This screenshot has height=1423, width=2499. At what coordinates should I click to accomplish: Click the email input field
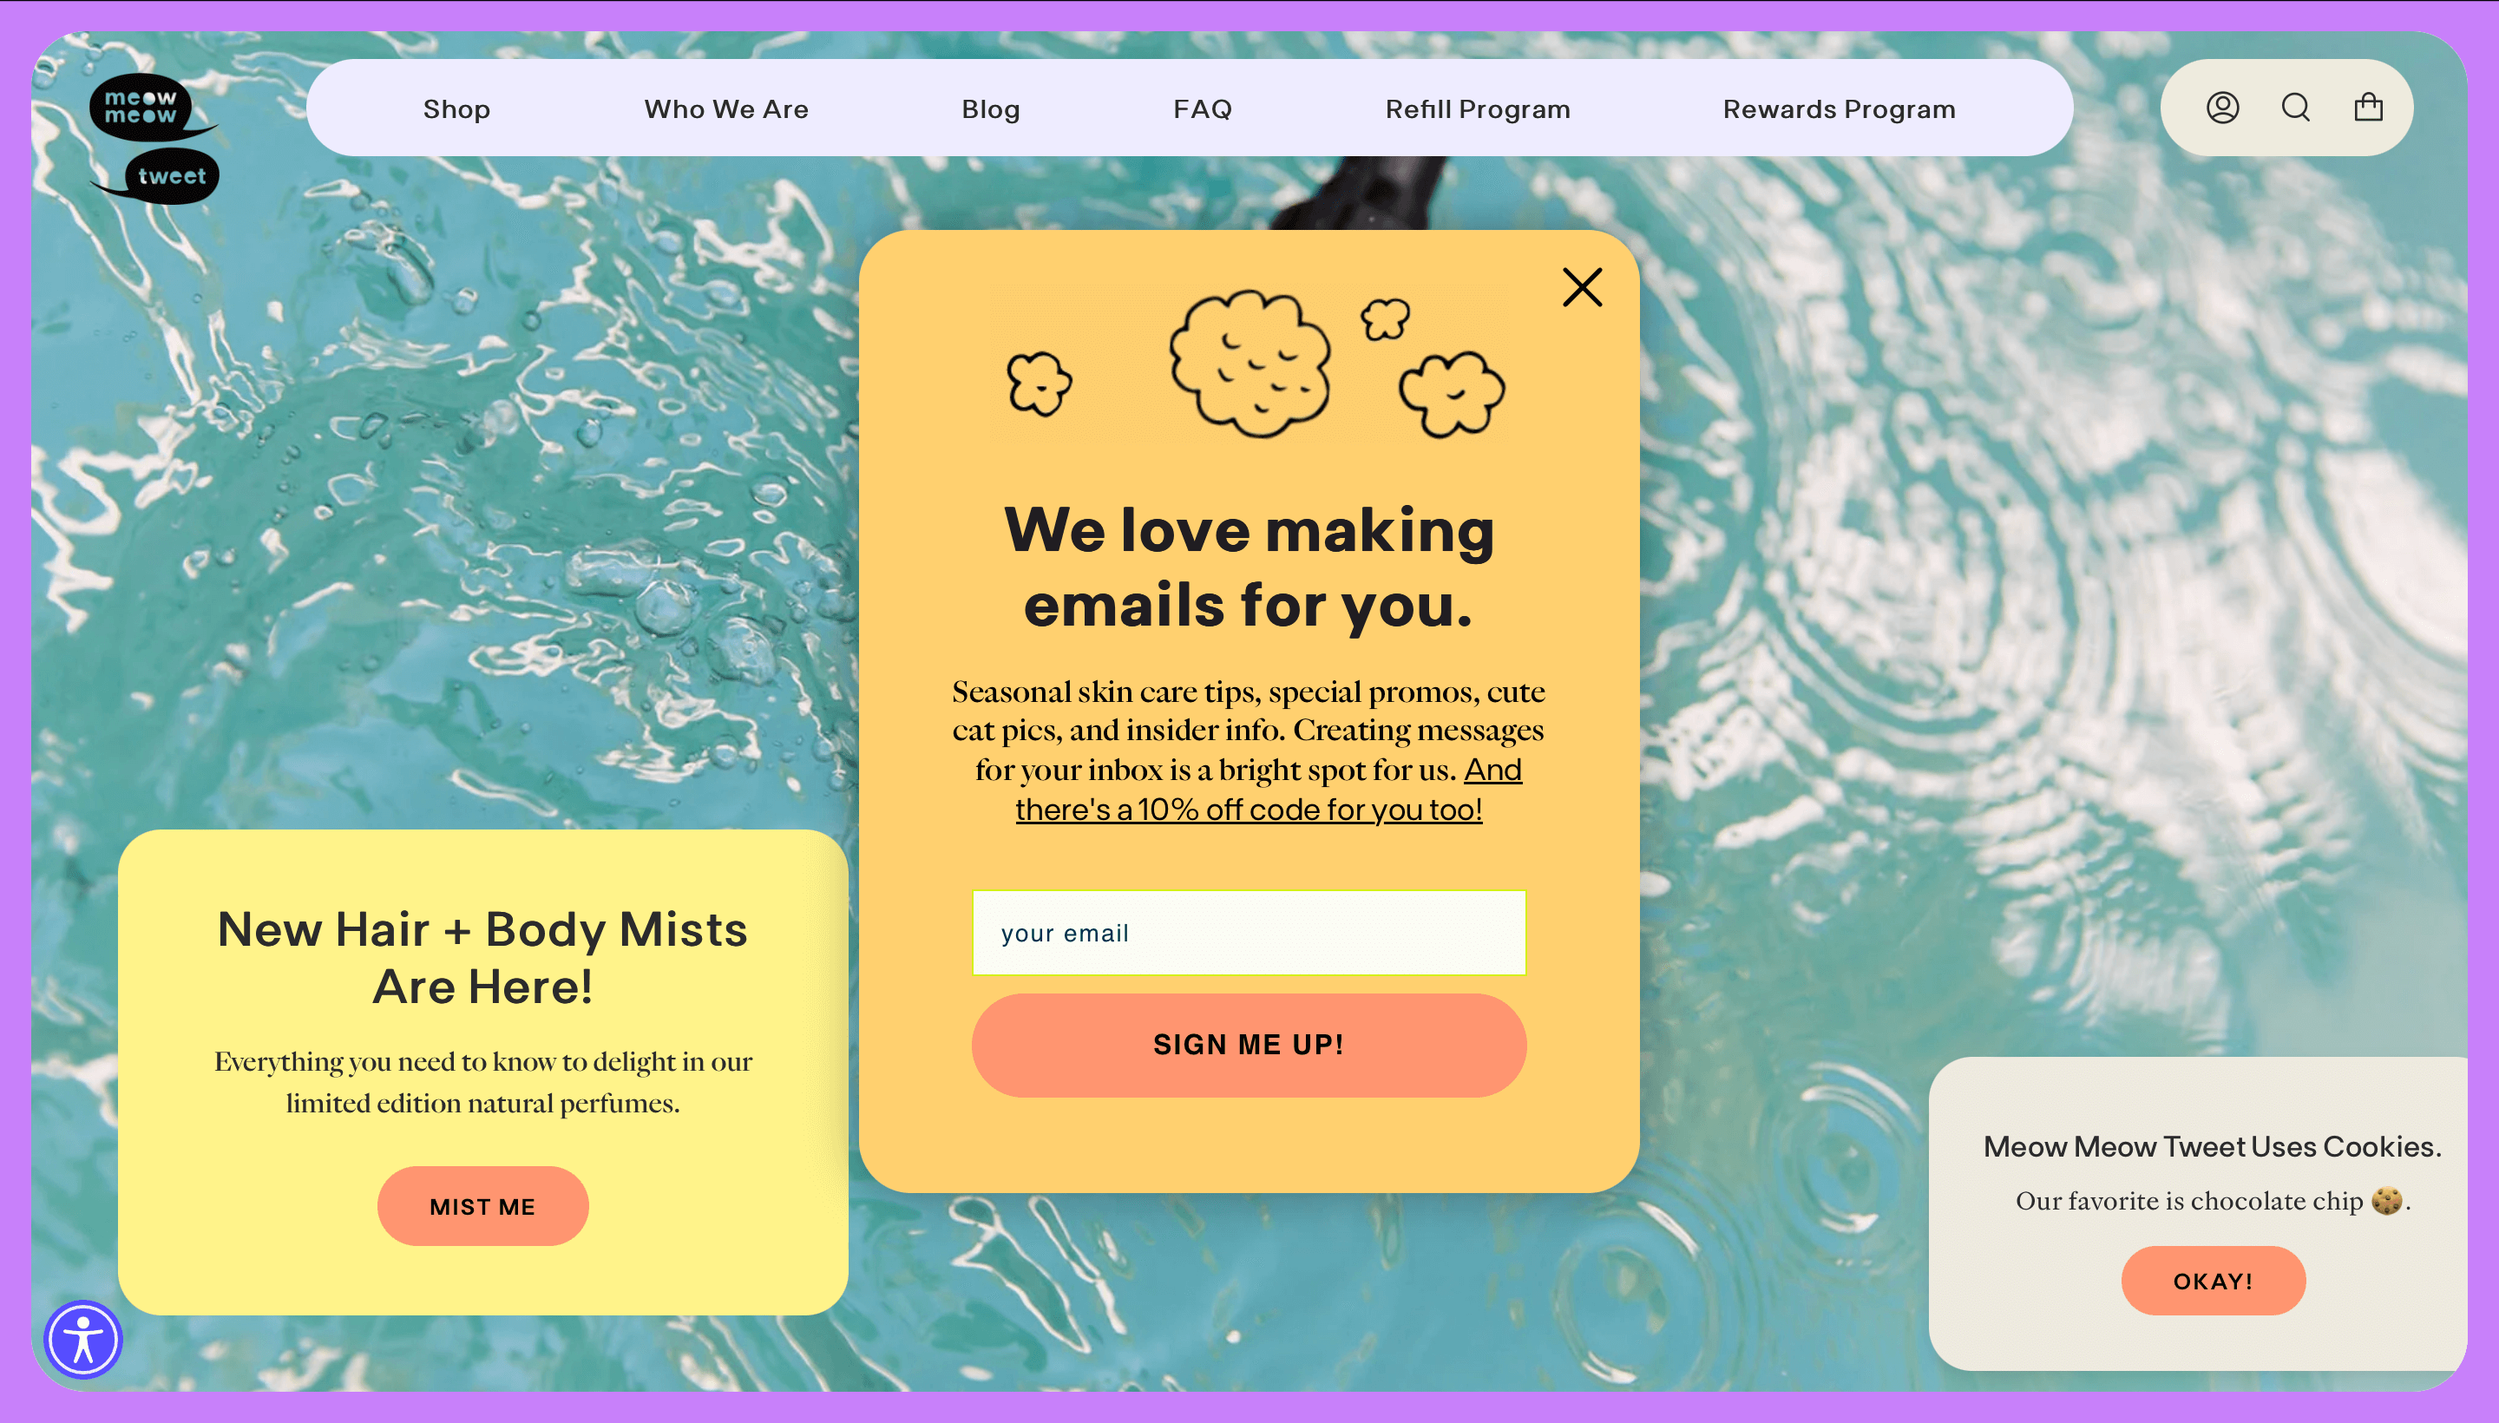click(1248, 932)
